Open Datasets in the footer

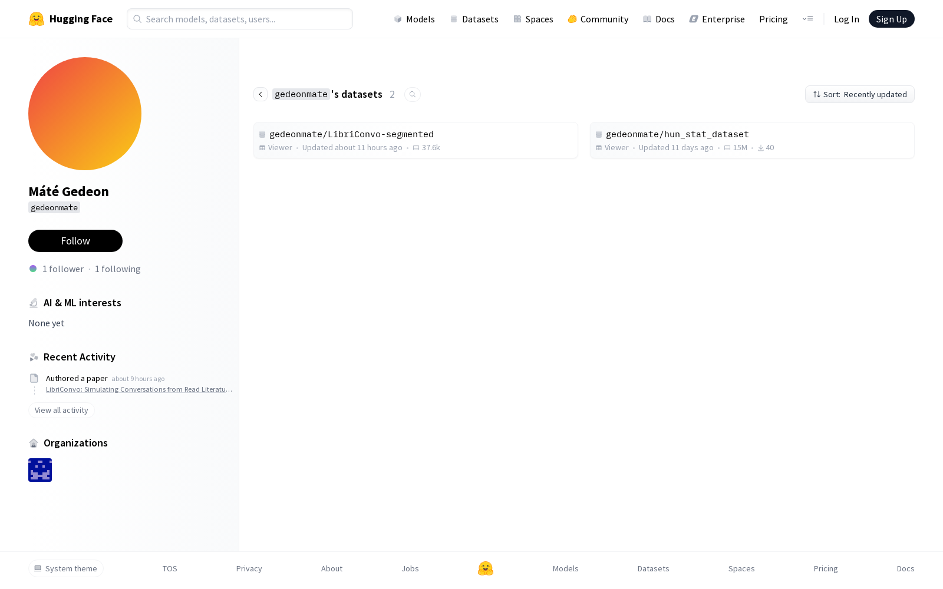point(654,568)
